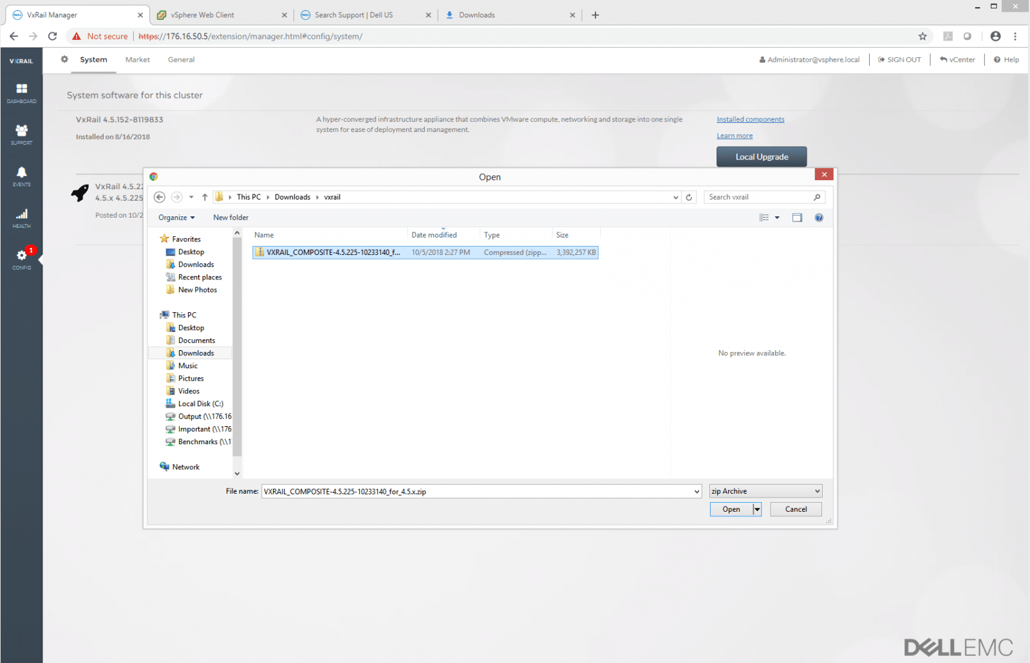
Task: Open Chrome profile icon
Action: coord(995,36)
